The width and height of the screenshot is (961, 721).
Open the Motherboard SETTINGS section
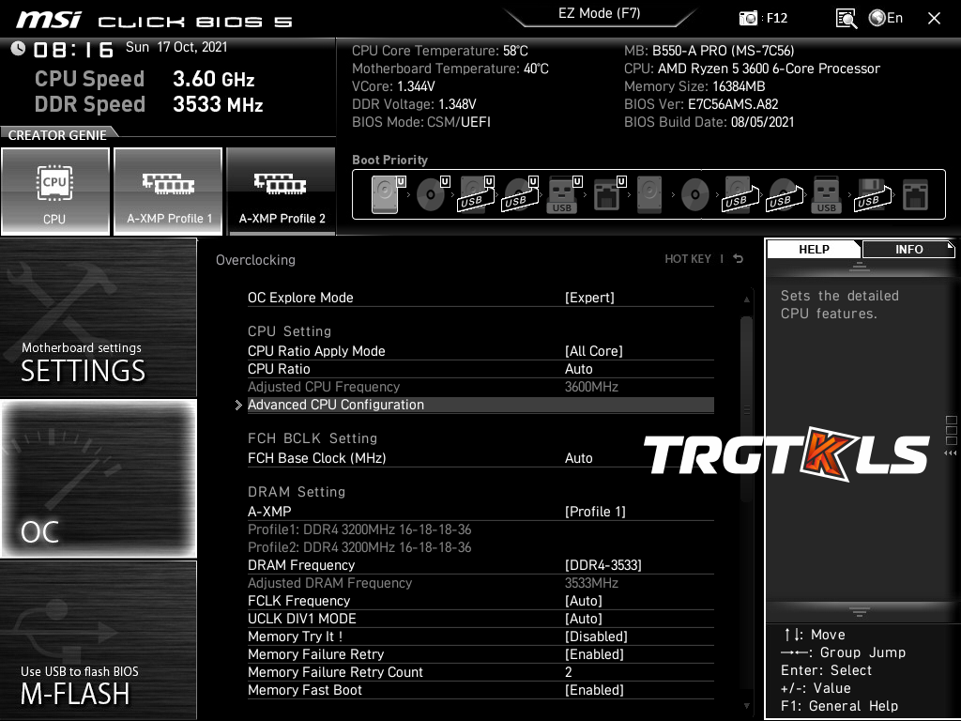click(x=99, y=319)
